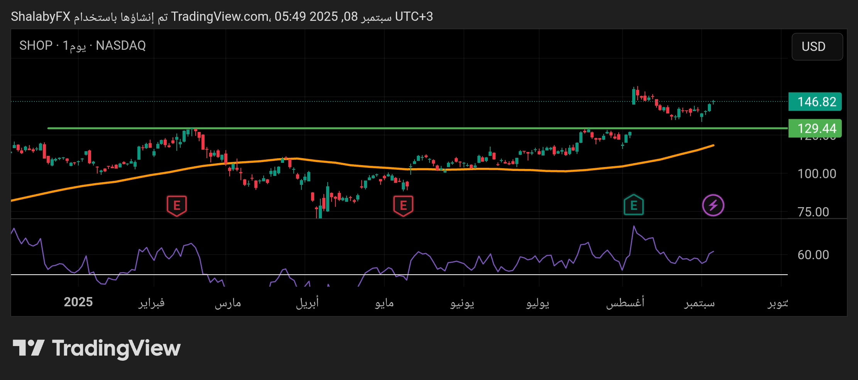Viewport: 858px width, 380px height.
Task: Click the 146.82 current price label
Action: pyautogui.click(x=815, y=102)
